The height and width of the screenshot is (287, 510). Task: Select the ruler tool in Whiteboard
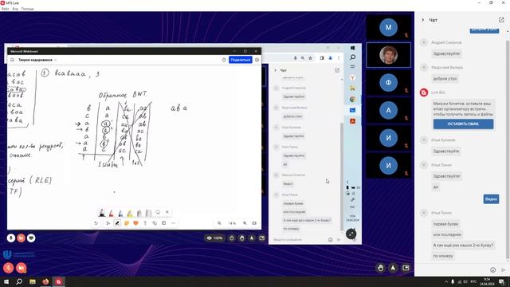148,213
